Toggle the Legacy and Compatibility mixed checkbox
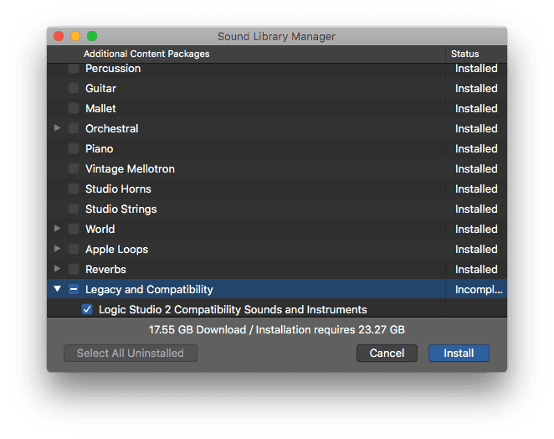 pos(74,289)
